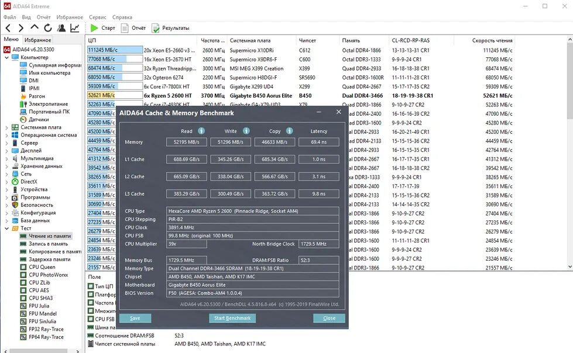The width and height of the screenshot is (573, 353).
Task: Expand the Мультимедиа tree node
Action: pyautogui.click(x=6, y=158)
